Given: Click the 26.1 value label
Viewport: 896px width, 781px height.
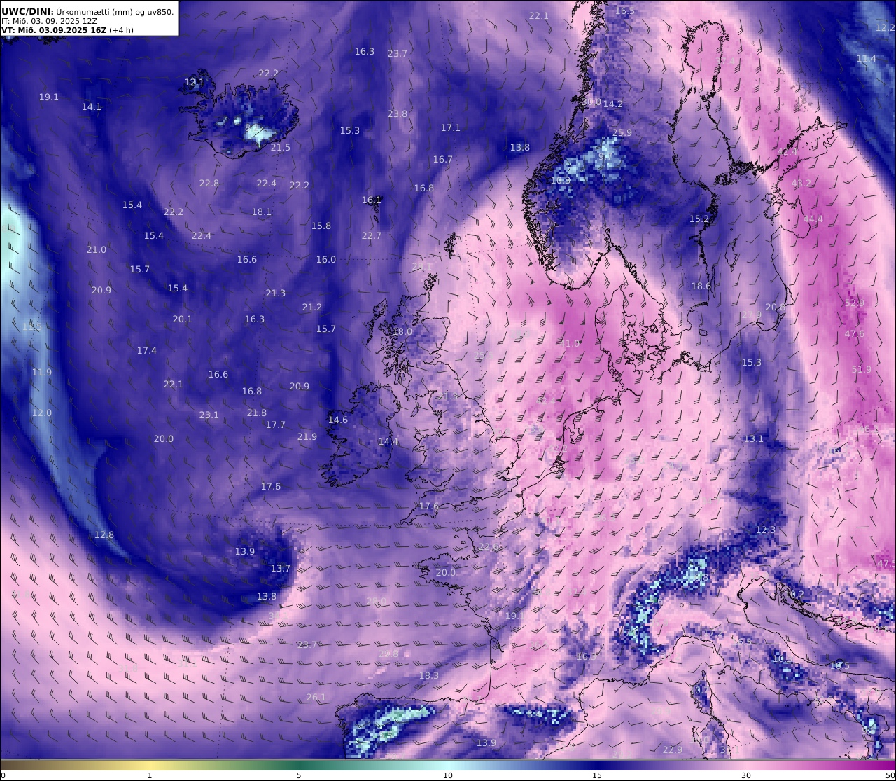Looking at the screenshot, I should 316,698.
